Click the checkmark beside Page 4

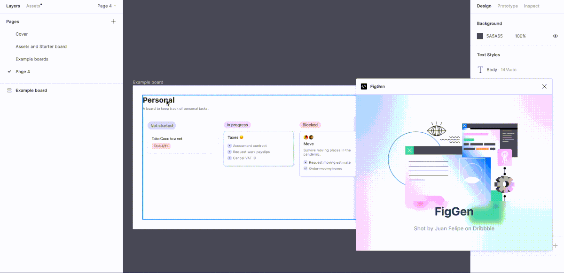(x=9, y=72)
